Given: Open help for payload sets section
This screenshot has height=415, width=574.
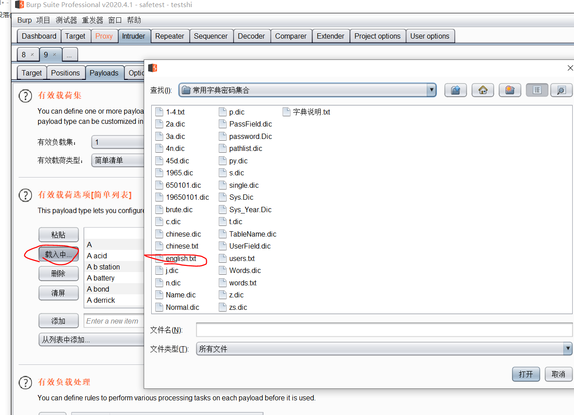Looking at the screenshot, I should coord(25,96).
